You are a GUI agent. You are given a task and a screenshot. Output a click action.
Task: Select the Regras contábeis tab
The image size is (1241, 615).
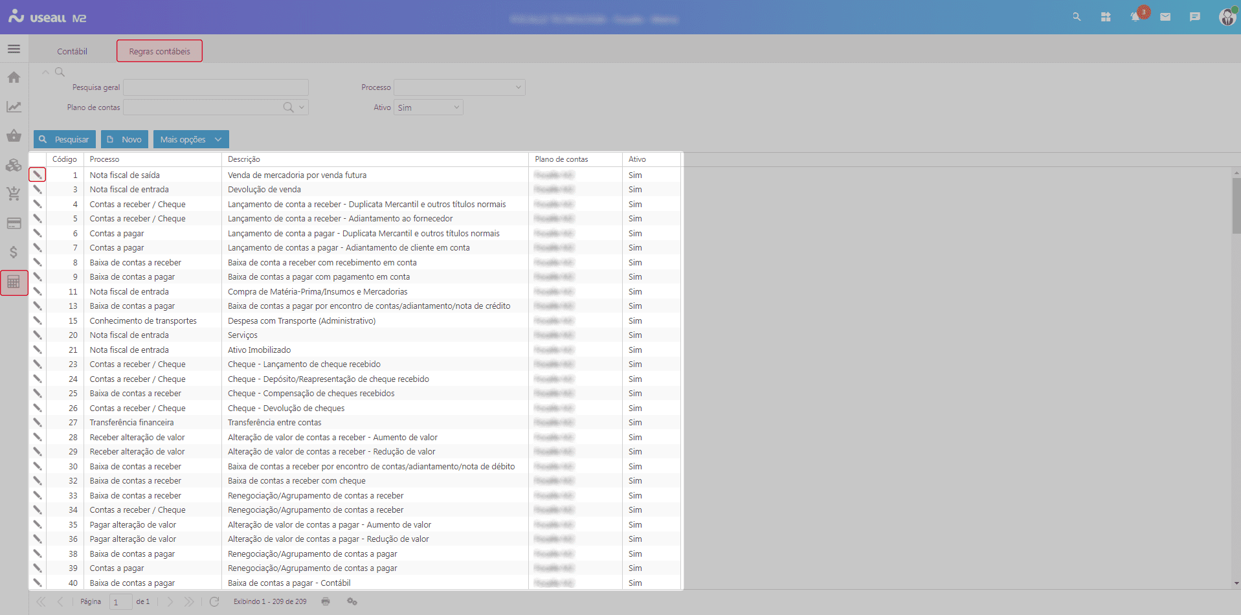pos(159,51)
